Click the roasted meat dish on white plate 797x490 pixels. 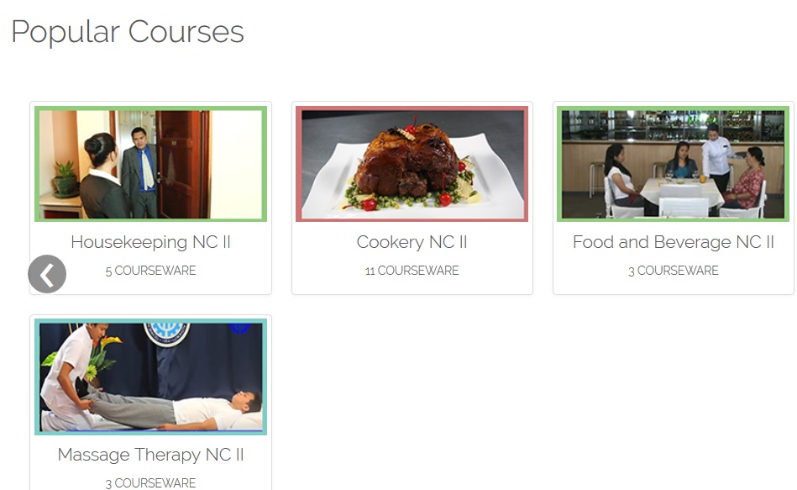tap(406, 164)
